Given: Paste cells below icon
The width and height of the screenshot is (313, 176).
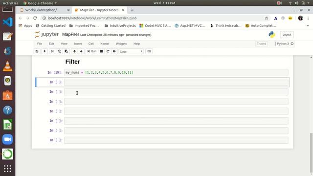Looking at the screenshot, I should 67,51.
